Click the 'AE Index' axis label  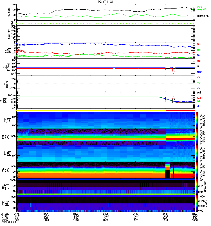coord(9,12)
